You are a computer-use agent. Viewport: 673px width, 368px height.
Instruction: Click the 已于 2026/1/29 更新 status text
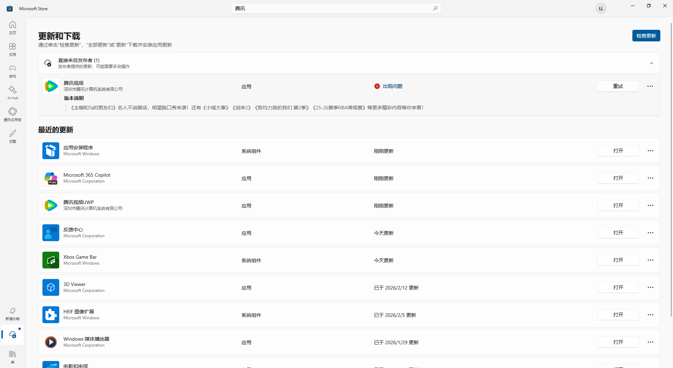396,342
